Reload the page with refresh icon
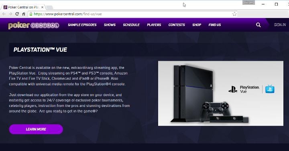 (x=17, y=14)
